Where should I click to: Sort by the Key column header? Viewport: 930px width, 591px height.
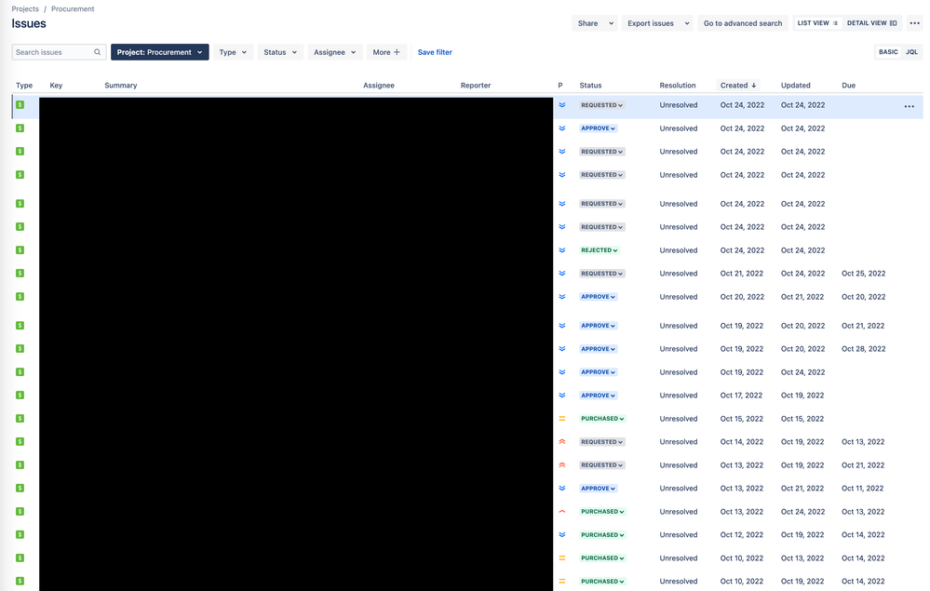(x=56, y=86)
